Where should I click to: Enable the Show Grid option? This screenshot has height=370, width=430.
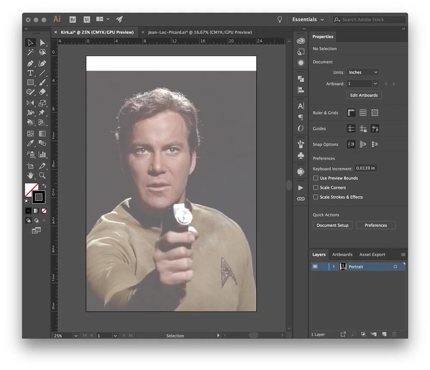[363, 113]
